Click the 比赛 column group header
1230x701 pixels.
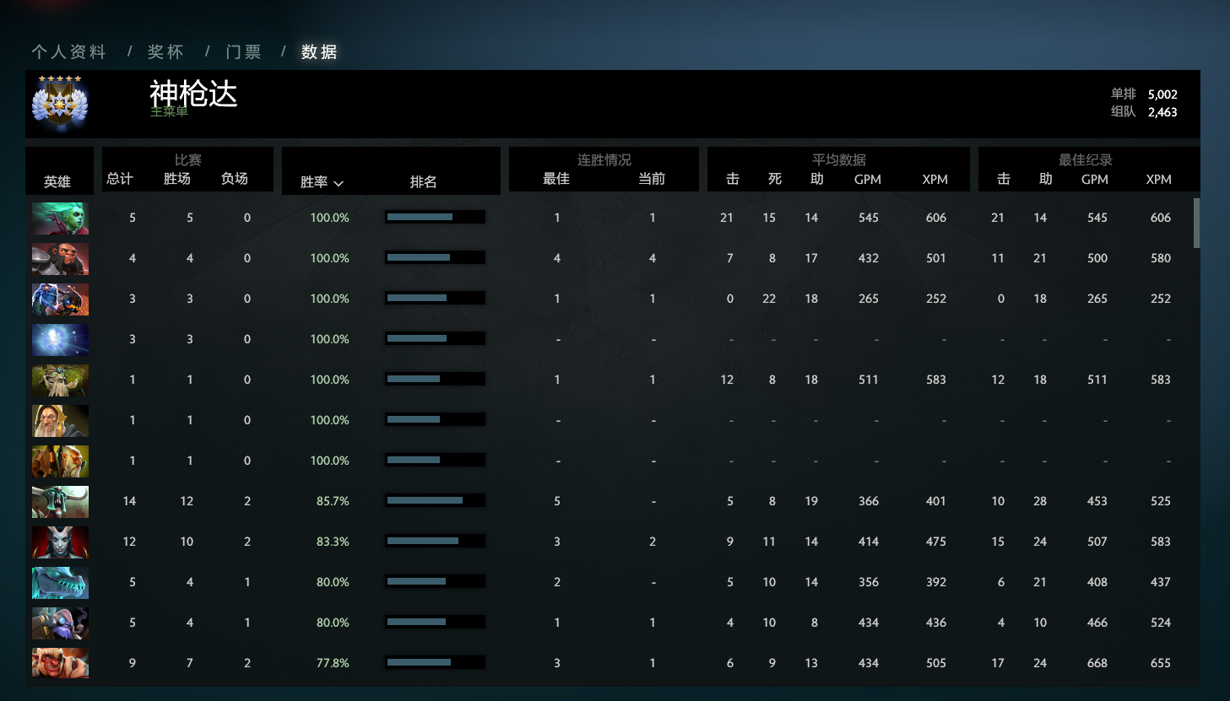(187, 159)
